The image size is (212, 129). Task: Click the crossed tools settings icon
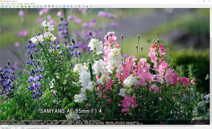[91, 6]
